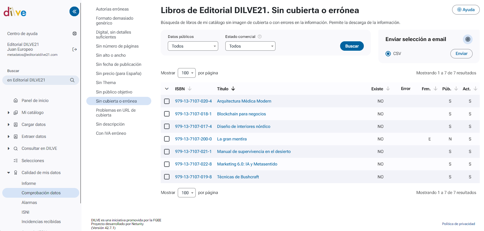Sort the table by Título arrow

[x=233, y=89]
